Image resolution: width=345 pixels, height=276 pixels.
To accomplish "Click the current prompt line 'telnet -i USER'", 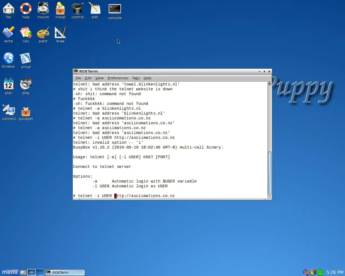I will [124, 196].
